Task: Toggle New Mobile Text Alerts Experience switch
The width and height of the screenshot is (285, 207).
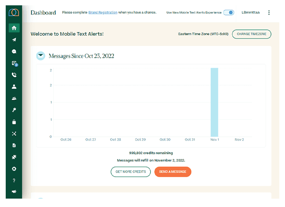Action: pyautogui.click(x=229, y=12)
